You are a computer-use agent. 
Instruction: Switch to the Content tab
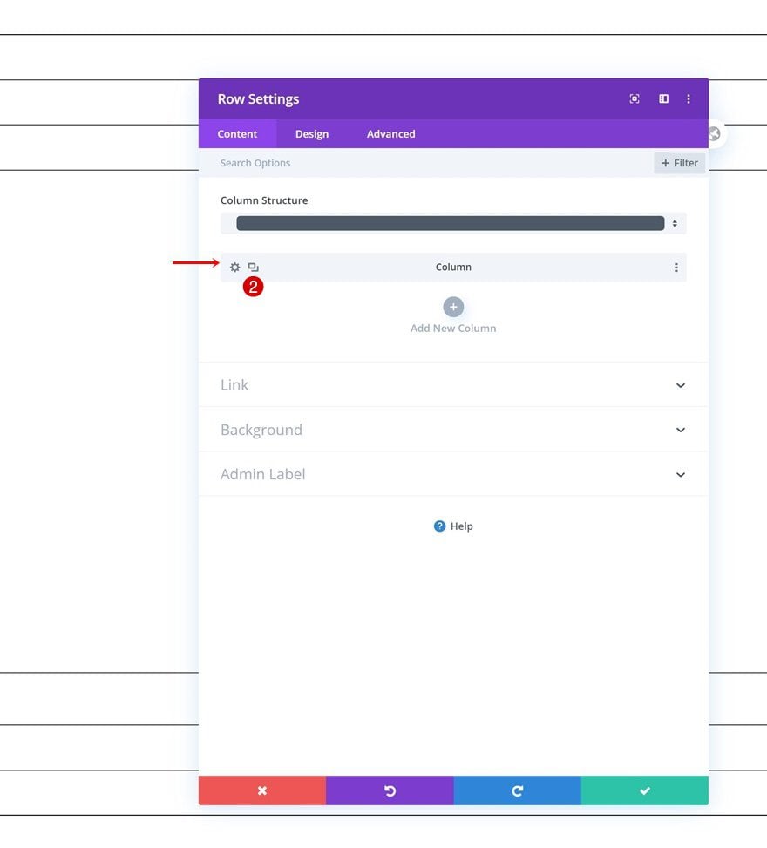click(x=237, y=134)
